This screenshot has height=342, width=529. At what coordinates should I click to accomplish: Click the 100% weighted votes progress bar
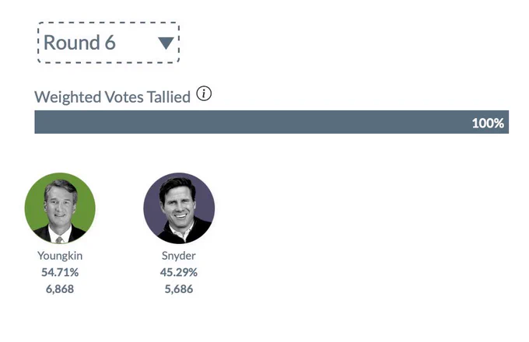pyautogui.click(x=272, y=122)
